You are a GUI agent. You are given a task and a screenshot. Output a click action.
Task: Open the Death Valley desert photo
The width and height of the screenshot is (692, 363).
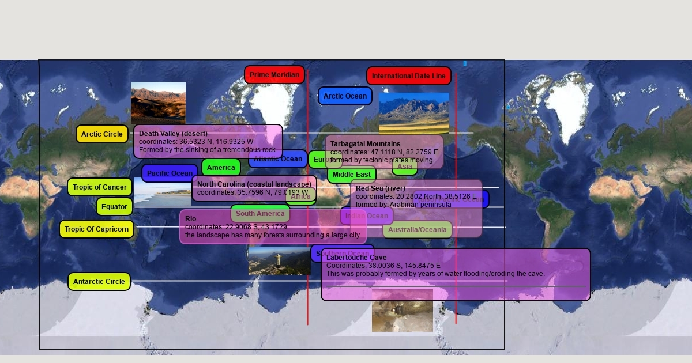(158, 103)
